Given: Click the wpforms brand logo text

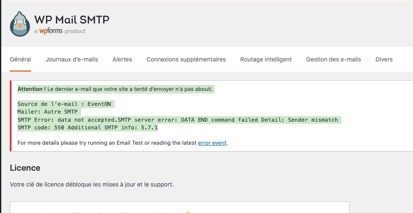Looking at the screenshot, I should [51, 31].
